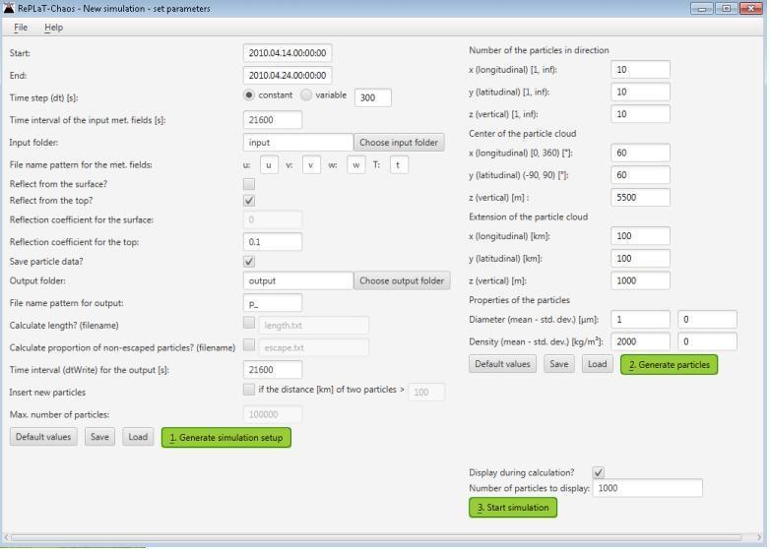Click cloud center y latitudinal field

click(640, 175)
